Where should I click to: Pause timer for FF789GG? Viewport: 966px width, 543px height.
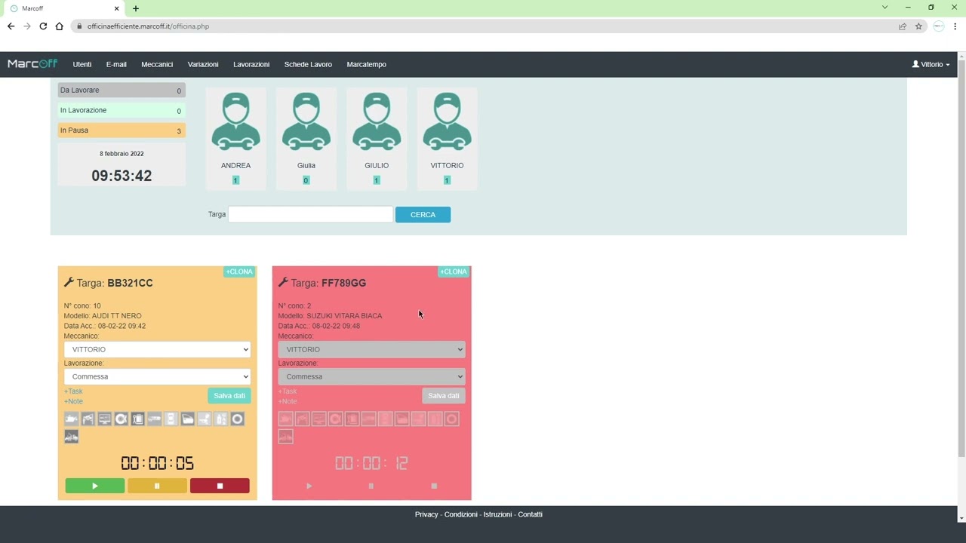(x=371, y=486)
